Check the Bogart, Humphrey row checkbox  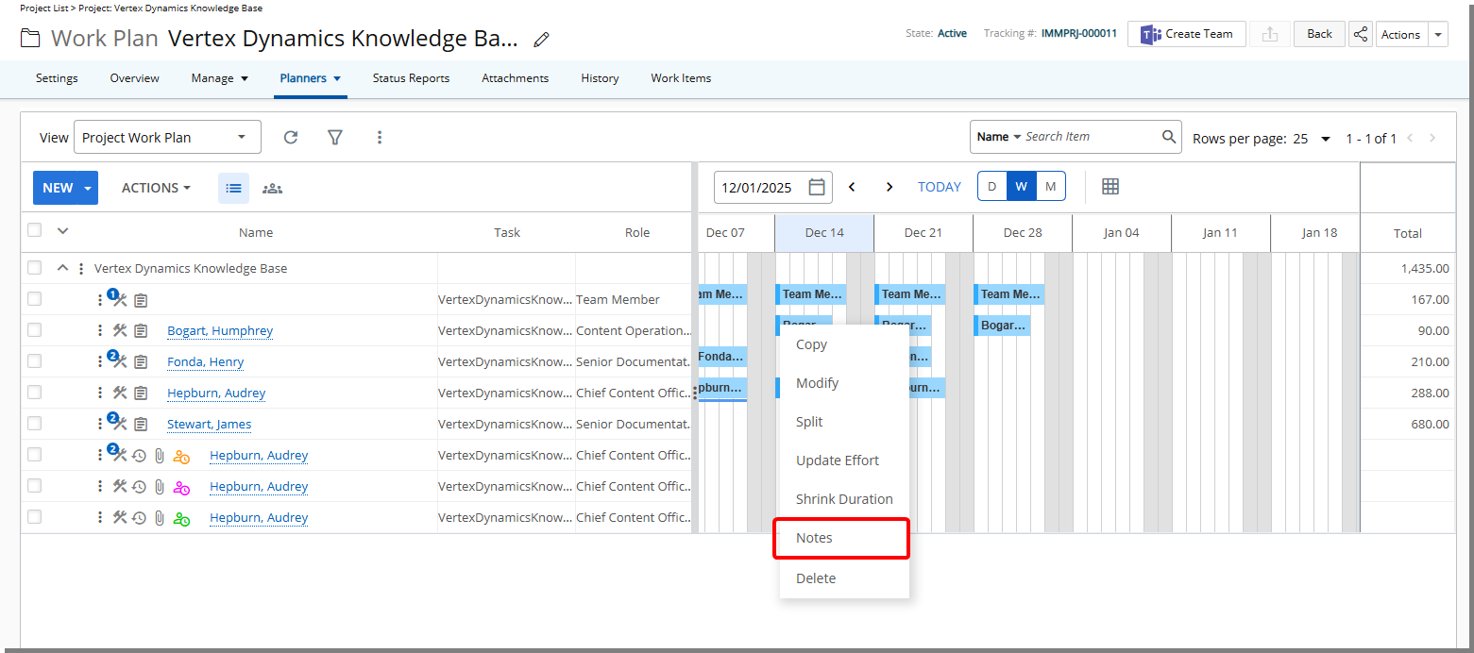click(x=35, y=330)
